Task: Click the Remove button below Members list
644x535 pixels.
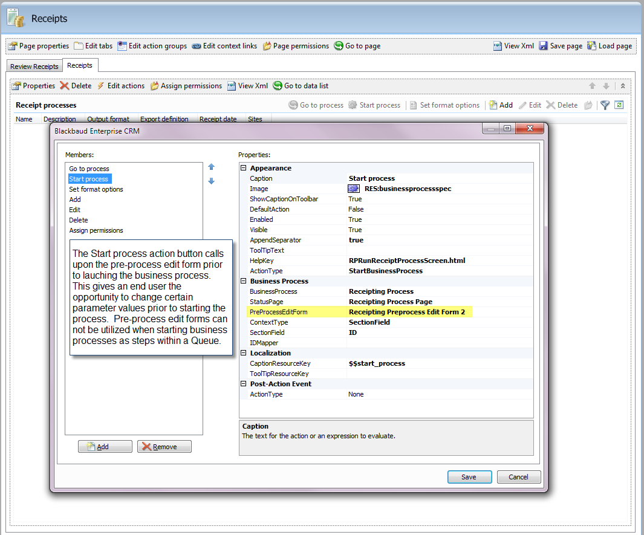Action: pos(164,447)
